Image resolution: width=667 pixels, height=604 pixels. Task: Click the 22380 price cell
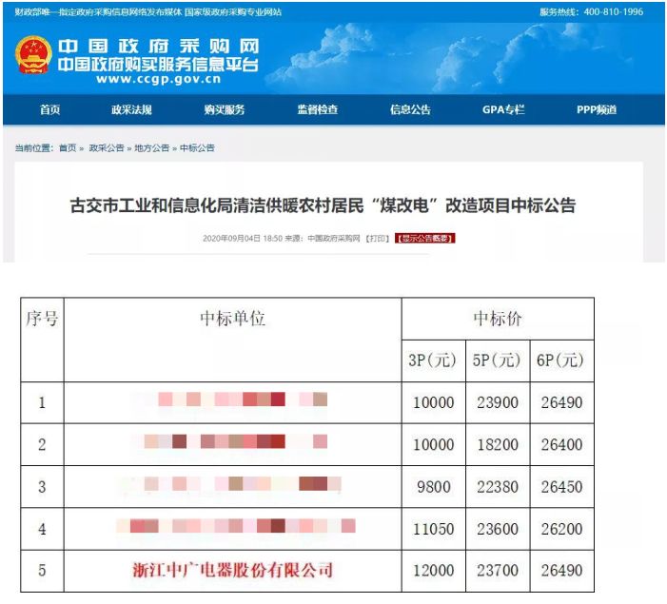498,487
